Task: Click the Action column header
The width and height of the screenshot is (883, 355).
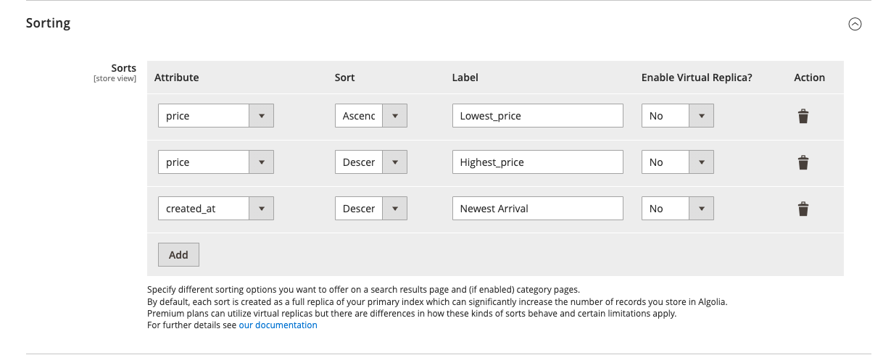Action: click(x=810, y=78)
